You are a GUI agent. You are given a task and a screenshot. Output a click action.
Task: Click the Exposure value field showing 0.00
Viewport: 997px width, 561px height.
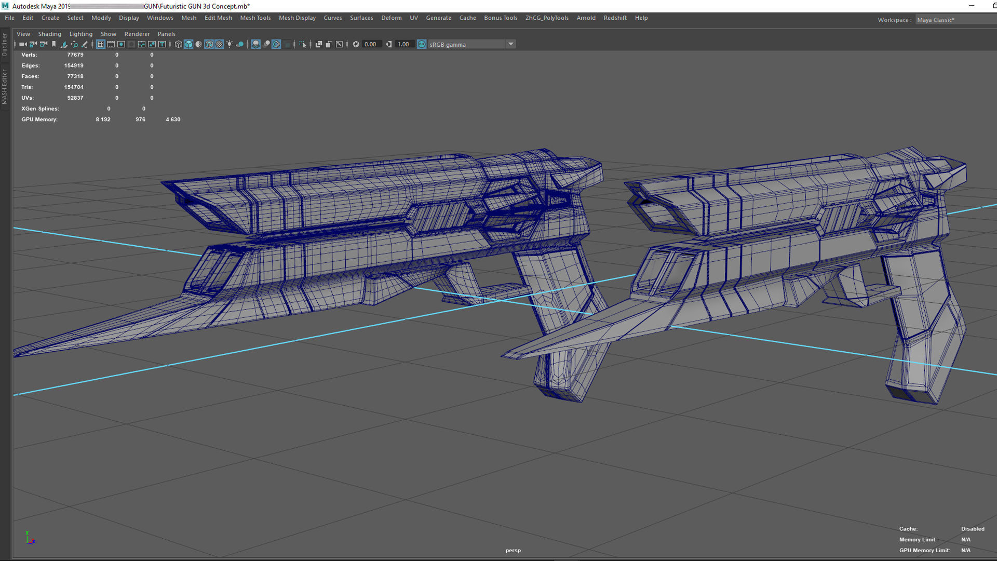tap(371, 44)
